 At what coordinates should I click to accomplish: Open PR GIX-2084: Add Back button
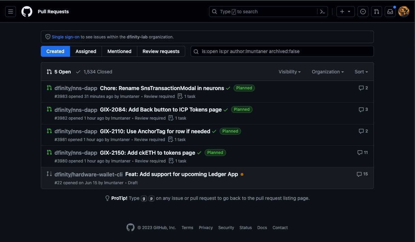coord(161,109)
